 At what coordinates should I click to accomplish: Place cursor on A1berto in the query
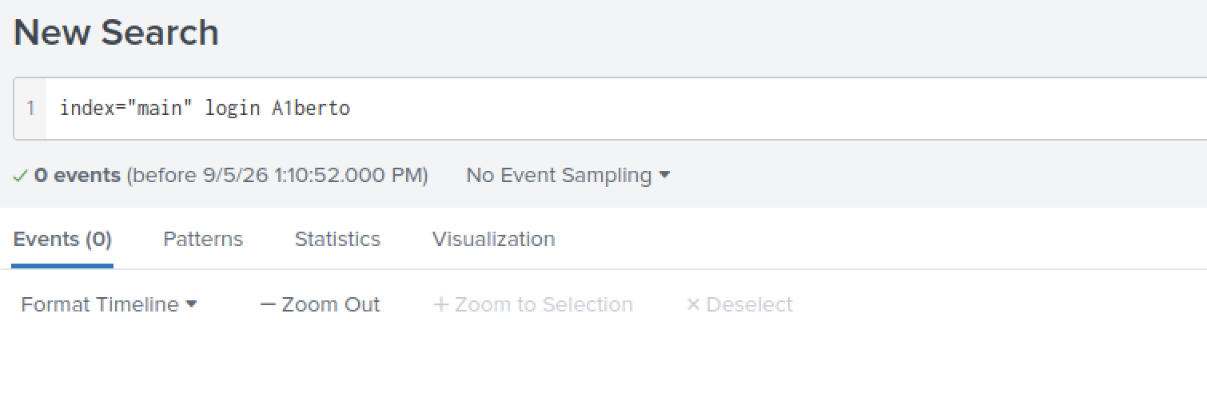(x=311, y=108)
